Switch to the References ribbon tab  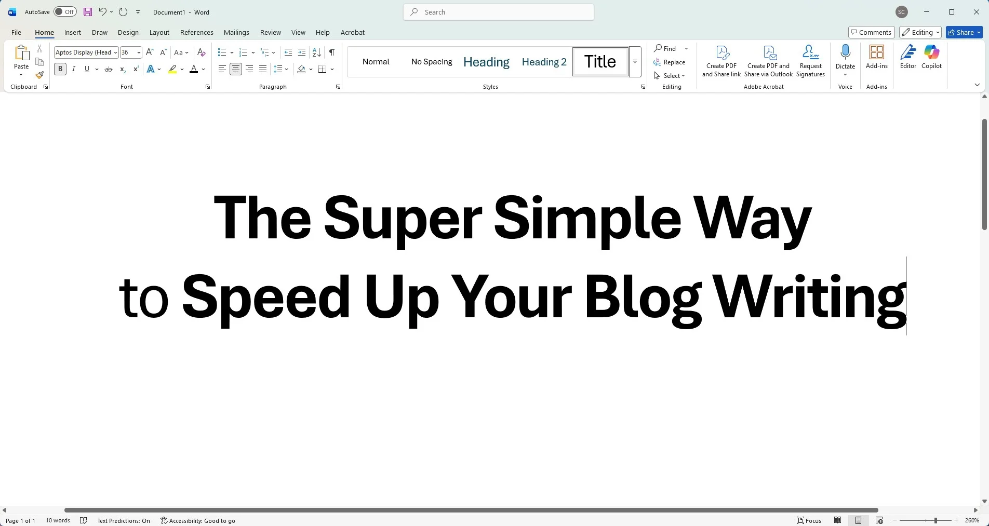[196, 32]
